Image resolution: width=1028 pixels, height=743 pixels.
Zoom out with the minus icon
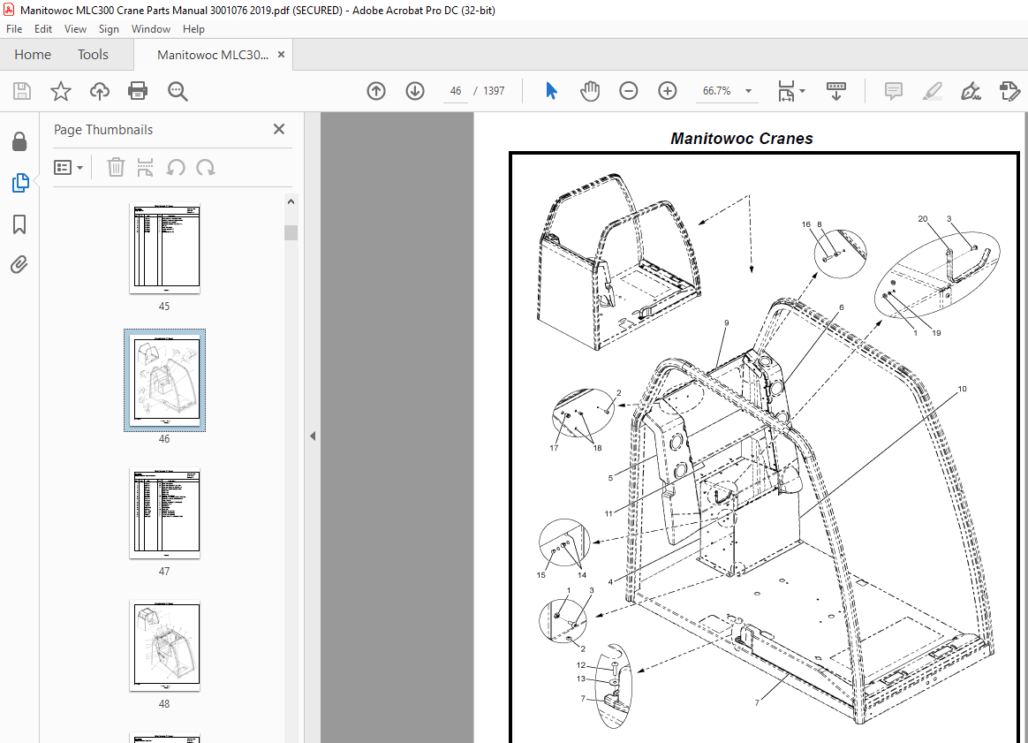(x=628, y=90)
